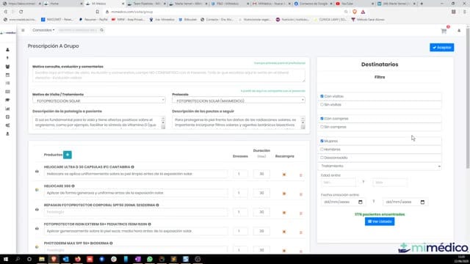Click info icon next to Heliocare Ultra D
Image resolution: width=470 pixels, height=264 pixels.
(132, 166)
